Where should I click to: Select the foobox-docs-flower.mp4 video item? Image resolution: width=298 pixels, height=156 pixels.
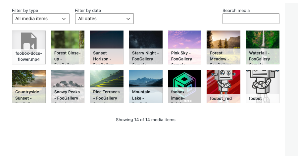[x=29, y=47]
